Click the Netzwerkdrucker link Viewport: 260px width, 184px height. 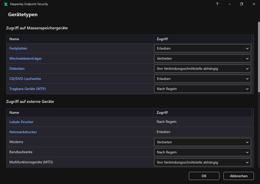point(23,132)
